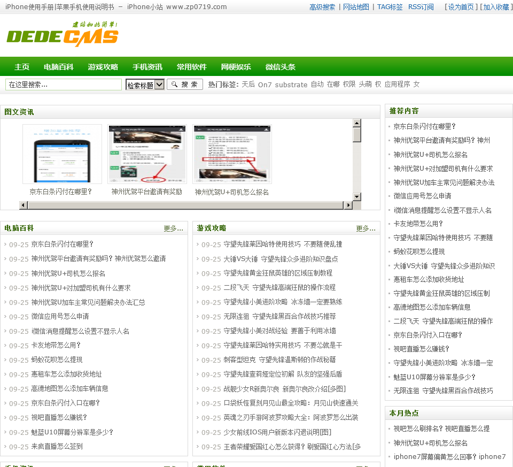Viewport: 513px width, 467px height.
Task: Click the 加入收藏 link
Action: [496, 7]
